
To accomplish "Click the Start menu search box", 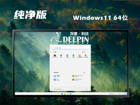I will point(70,48).
